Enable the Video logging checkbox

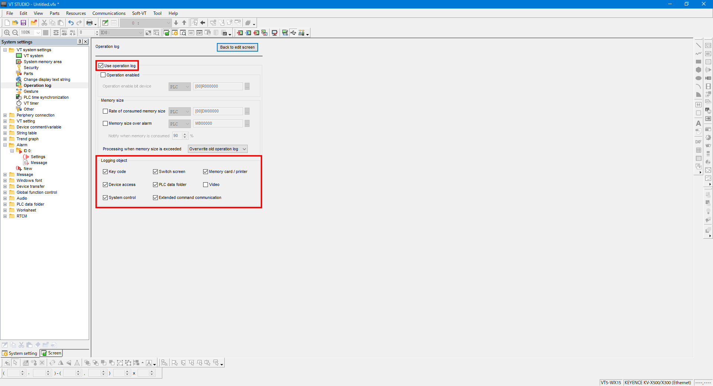tap(205, 184)
